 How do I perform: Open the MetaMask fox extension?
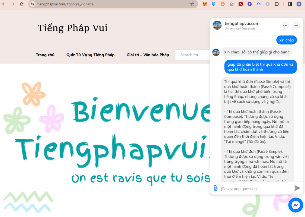pos(205,4)
